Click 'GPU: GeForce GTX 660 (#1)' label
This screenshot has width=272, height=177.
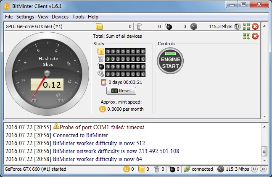(x=34, y=26)
